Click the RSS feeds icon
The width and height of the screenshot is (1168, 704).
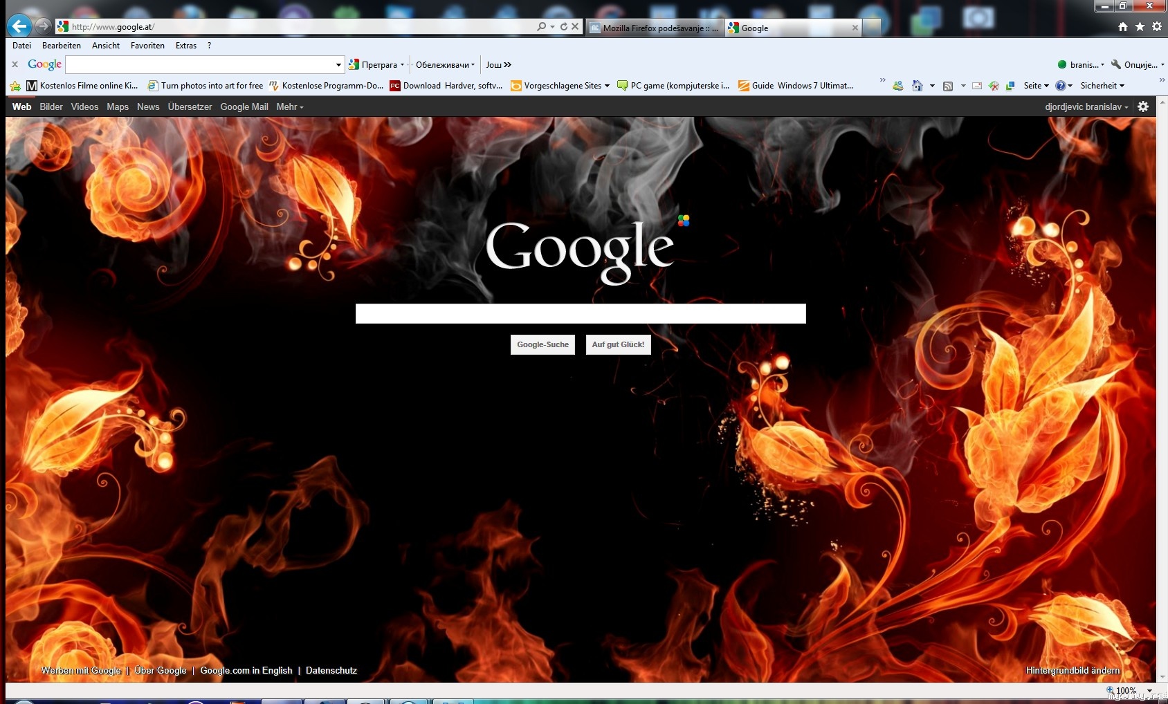948,86
